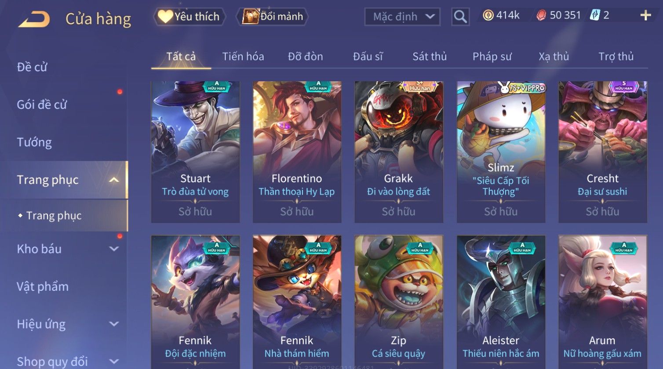Switch to the Sát thủ tab

430,57
